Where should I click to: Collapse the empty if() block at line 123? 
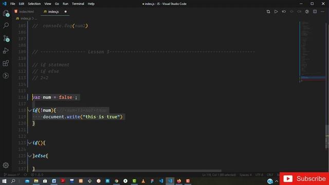coord(30,143)
